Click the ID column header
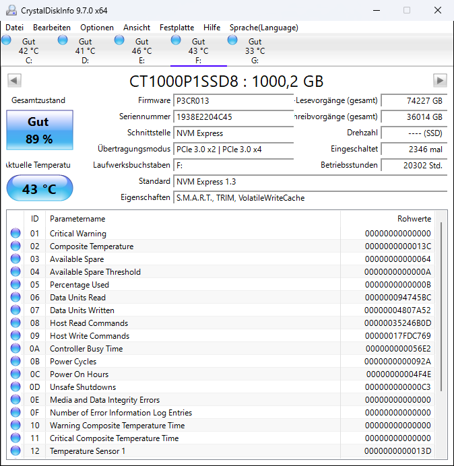The height and width of the screenshot is (466, 454). pos(34,219)
